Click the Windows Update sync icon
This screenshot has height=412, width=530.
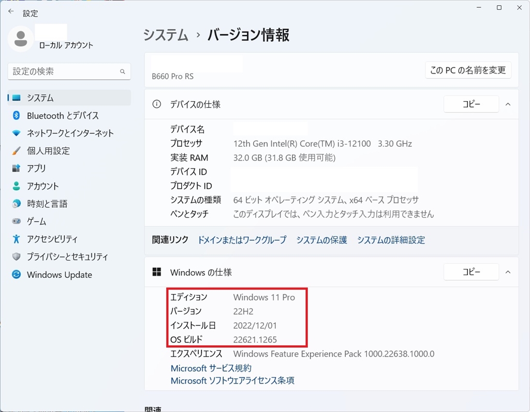(16, 274)
